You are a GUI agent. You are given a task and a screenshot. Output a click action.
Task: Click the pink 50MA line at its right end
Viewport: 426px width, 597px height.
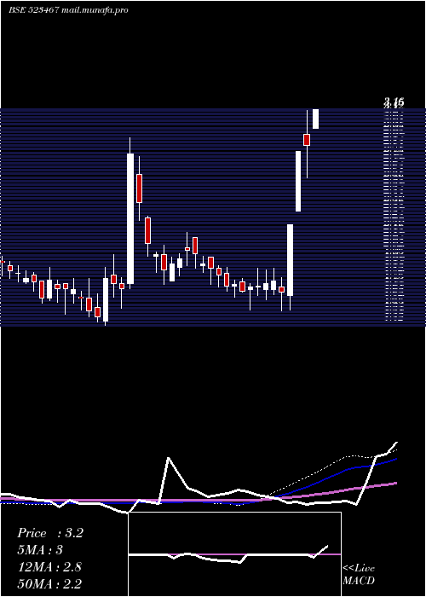click(x=394, y=484)
